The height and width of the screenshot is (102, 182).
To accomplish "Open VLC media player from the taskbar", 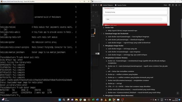I will pyautogui.click(x=106, y=100).
